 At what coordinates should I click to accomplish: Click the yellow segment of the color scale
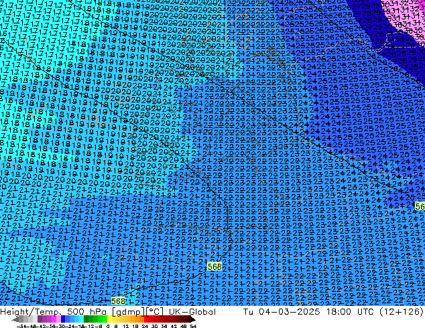click(109, 319)
